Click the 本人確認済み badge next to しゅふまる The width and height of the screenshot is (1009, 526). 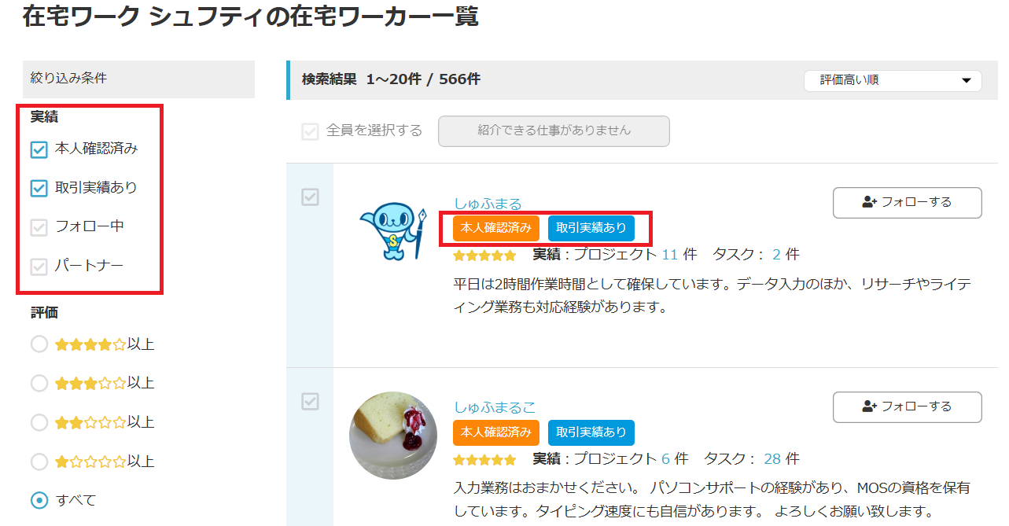pyautogui.click(x=495, y=228)
